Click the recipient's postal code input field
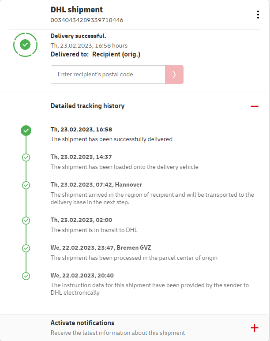 pyautogui.click(x=108, y=75)
